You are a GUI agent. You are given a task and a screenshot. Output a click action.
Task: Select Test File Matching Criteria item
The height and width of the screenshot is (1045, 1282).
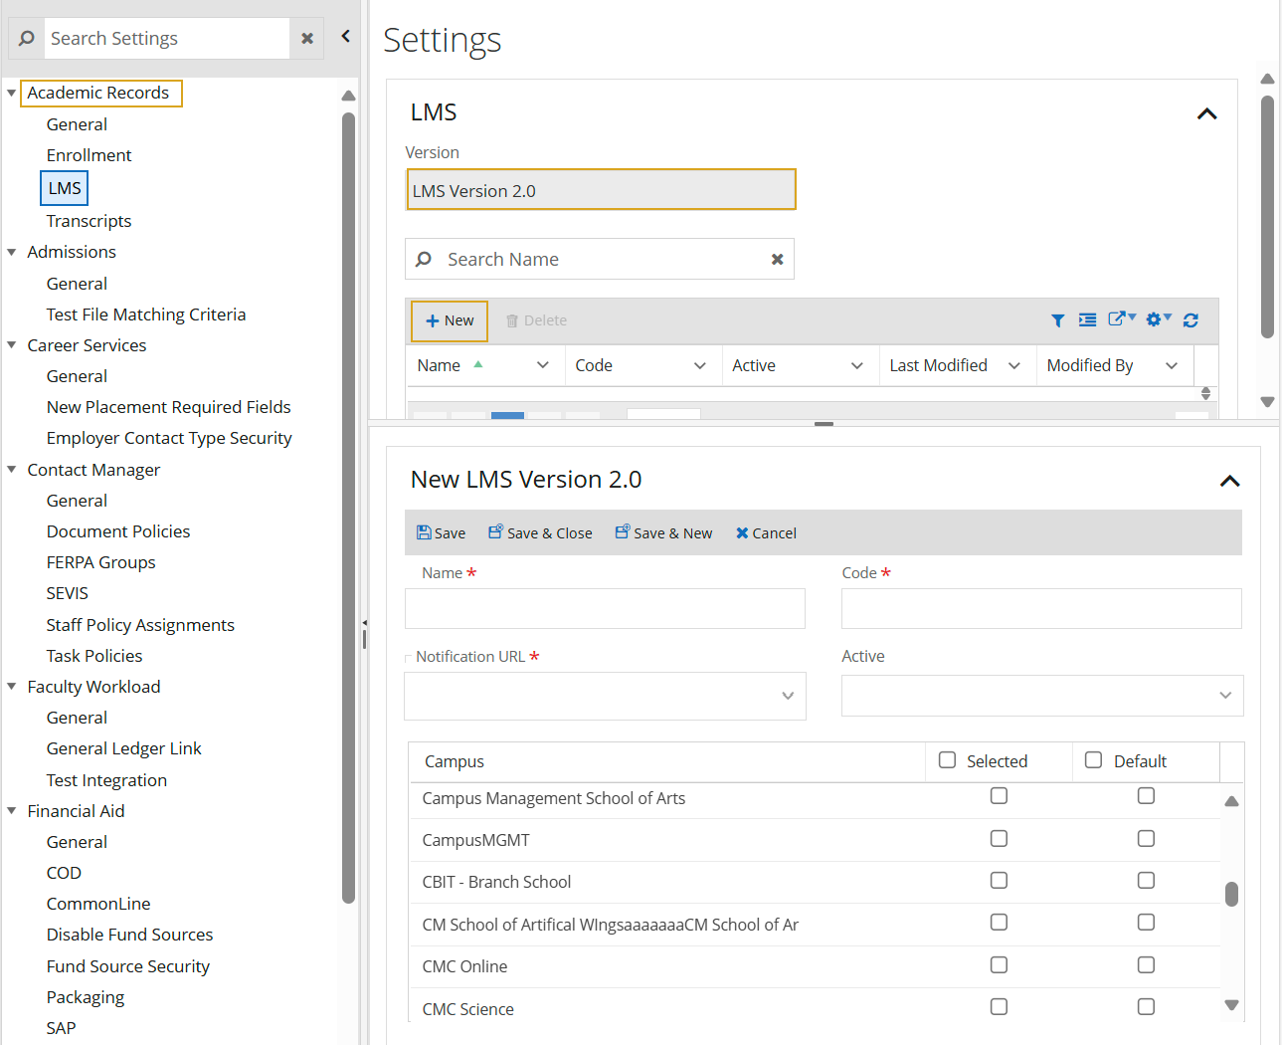coord(145,314)
